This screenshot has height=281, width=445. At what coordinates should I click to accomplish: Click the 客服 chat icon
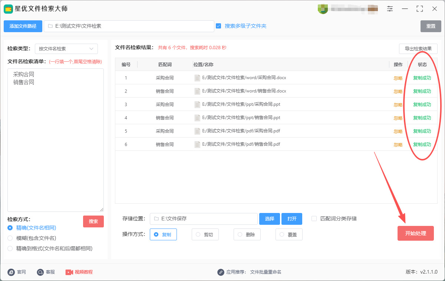pos(40,272)
